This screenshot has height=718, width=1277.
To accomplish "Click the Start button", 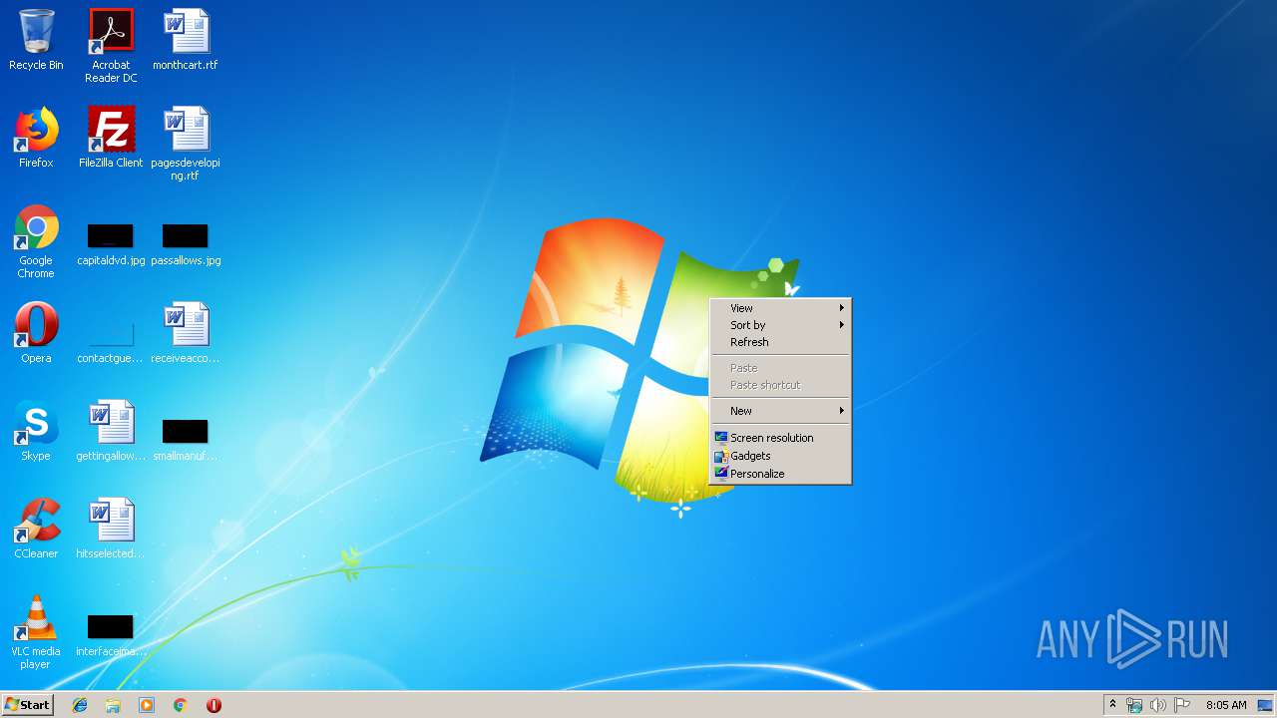I will click(27, 705).
